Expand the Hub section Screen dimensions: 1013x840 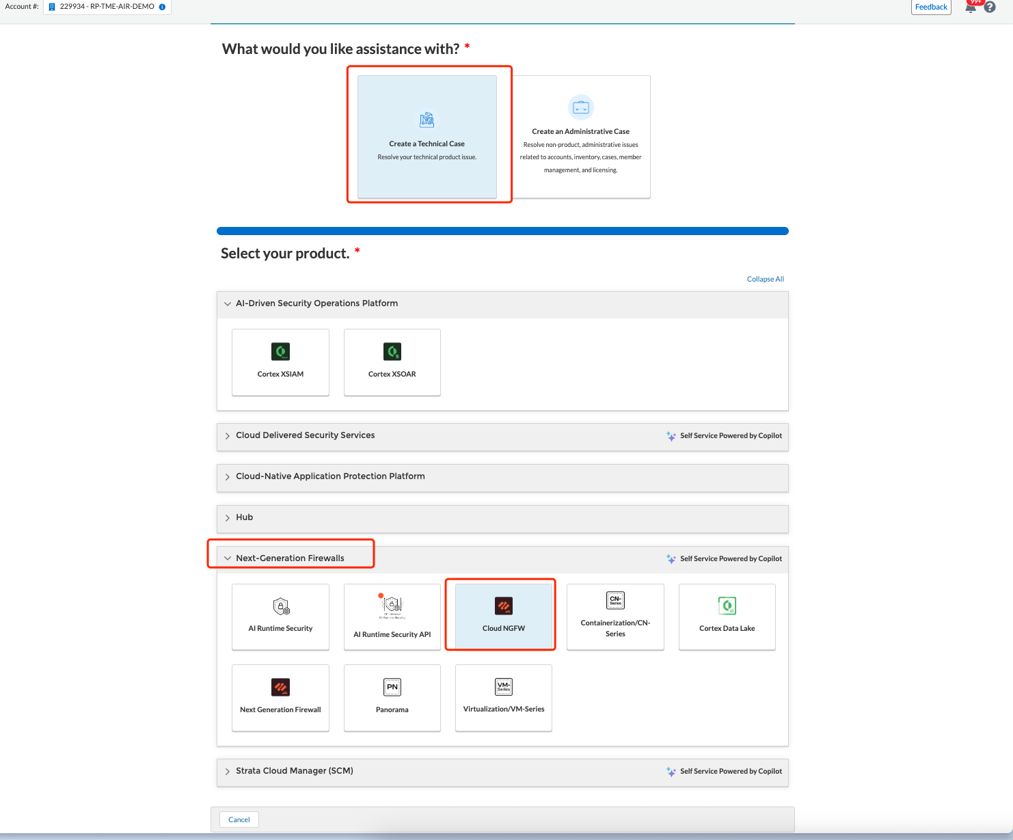click(x=228, y=517)
